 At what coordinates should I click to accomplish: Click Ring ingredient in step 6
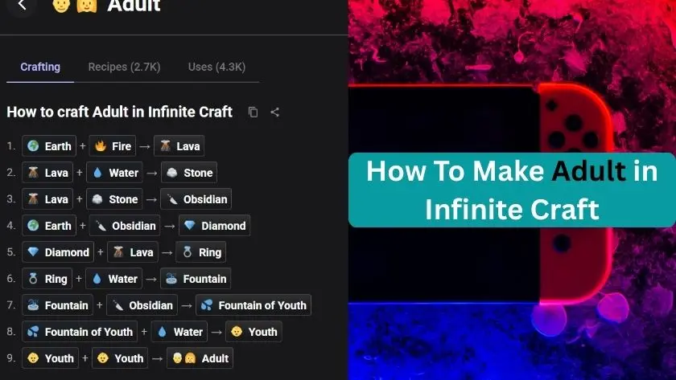coord(47,279)
